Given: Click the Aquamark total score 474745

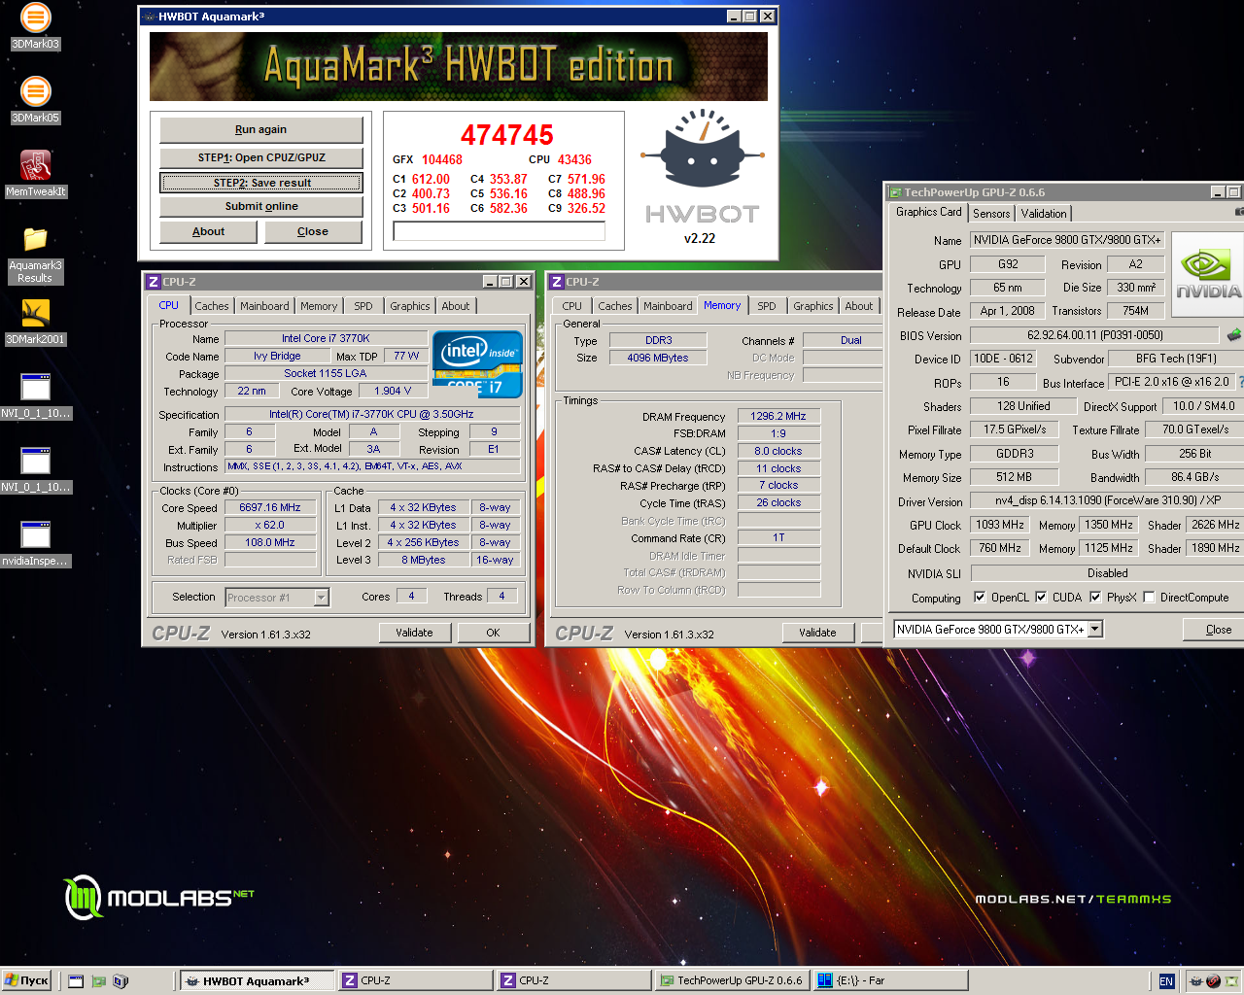Looking at the screenshot, I should tap(506, 135).
